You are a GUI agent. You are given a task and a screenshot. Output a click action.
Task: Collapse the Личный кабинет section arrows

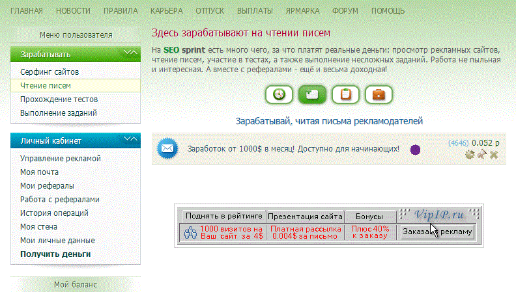(130, 140)
